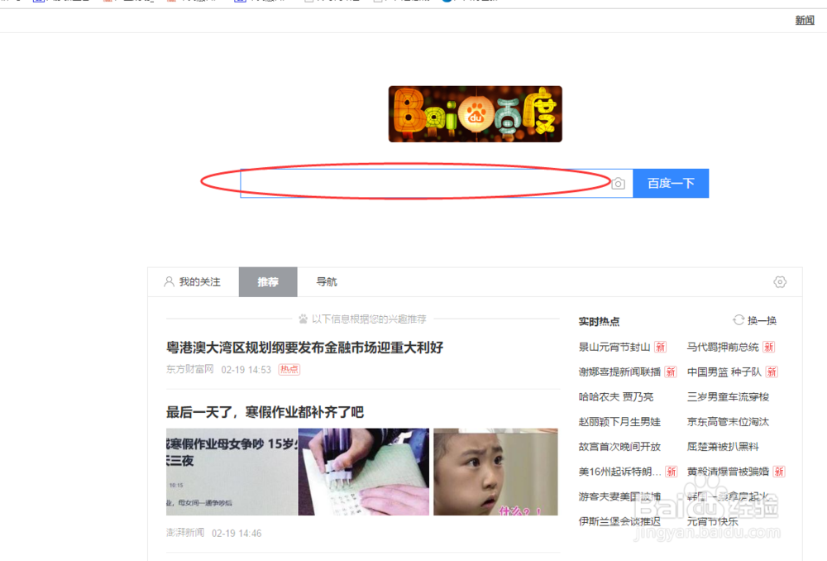Open headline 最后一天了，寒假作业都补齐了吧

265,411
